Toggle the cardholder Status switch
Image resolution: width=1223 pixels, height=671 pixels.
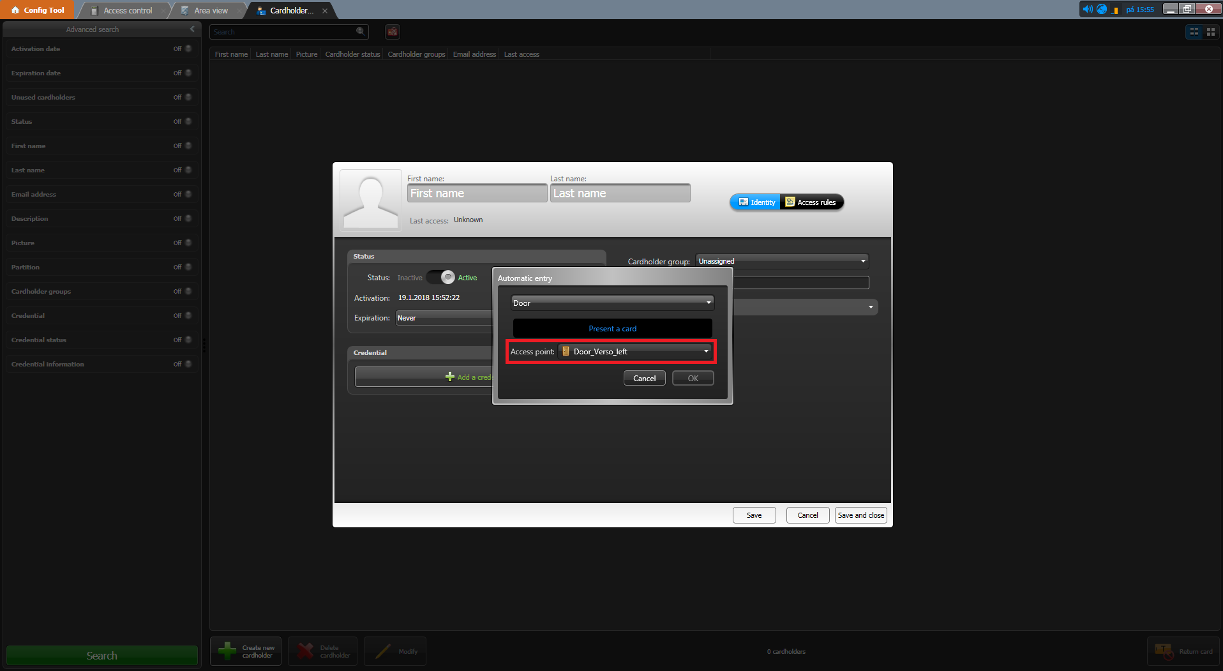[440, 278]
